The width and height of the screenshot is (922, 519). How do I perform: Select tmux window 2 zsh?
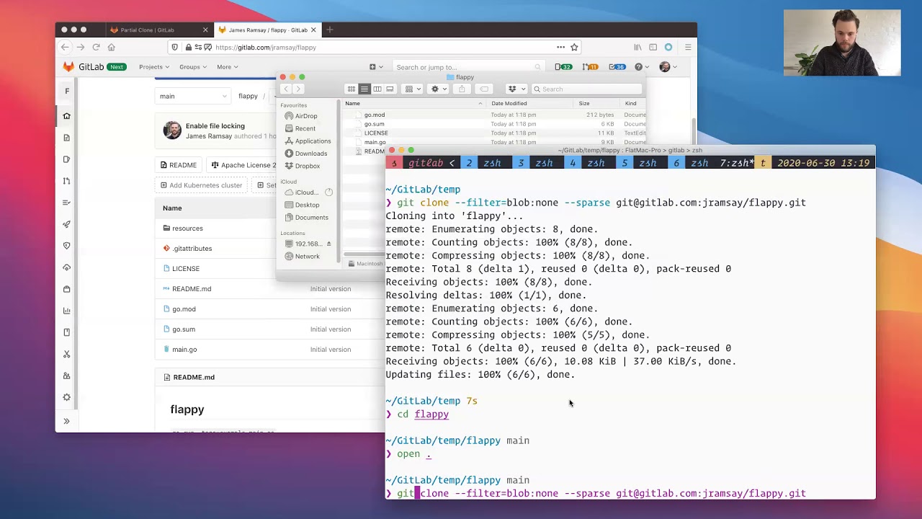[484, 164]
